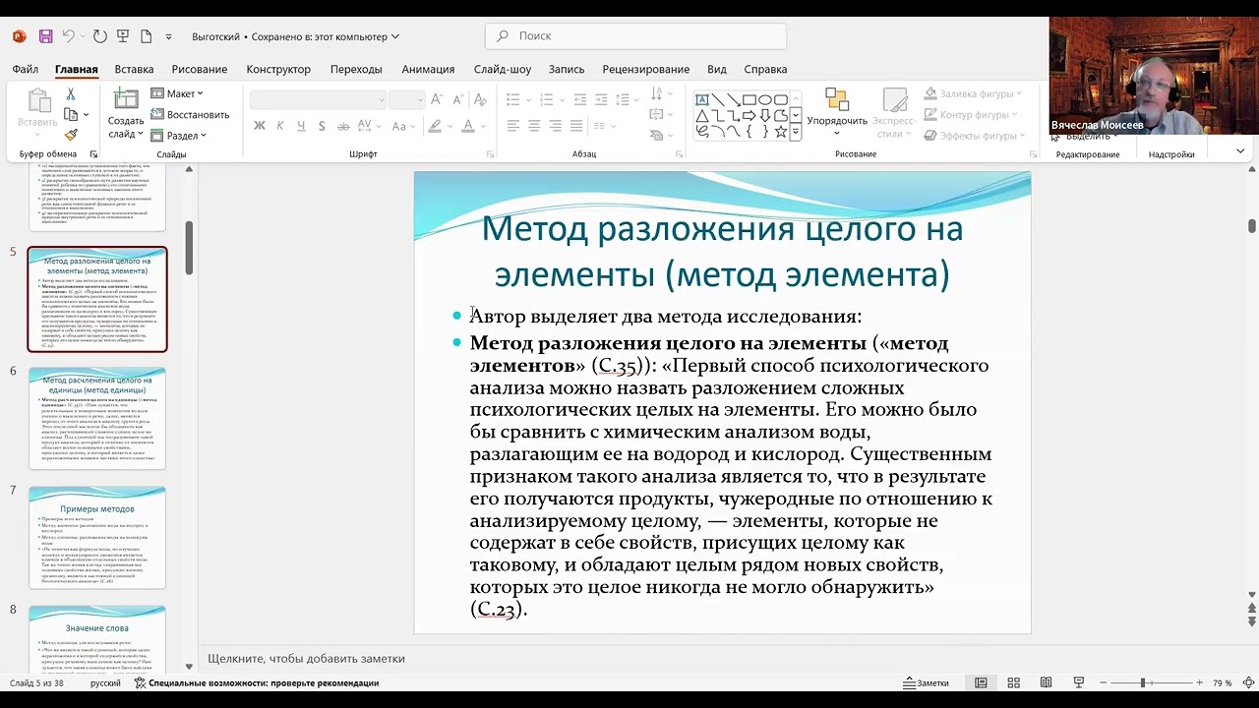Click the Undo arrow in quick access toolbar
Viewport: 1259px width, 708px height.
tap(69, 36)
